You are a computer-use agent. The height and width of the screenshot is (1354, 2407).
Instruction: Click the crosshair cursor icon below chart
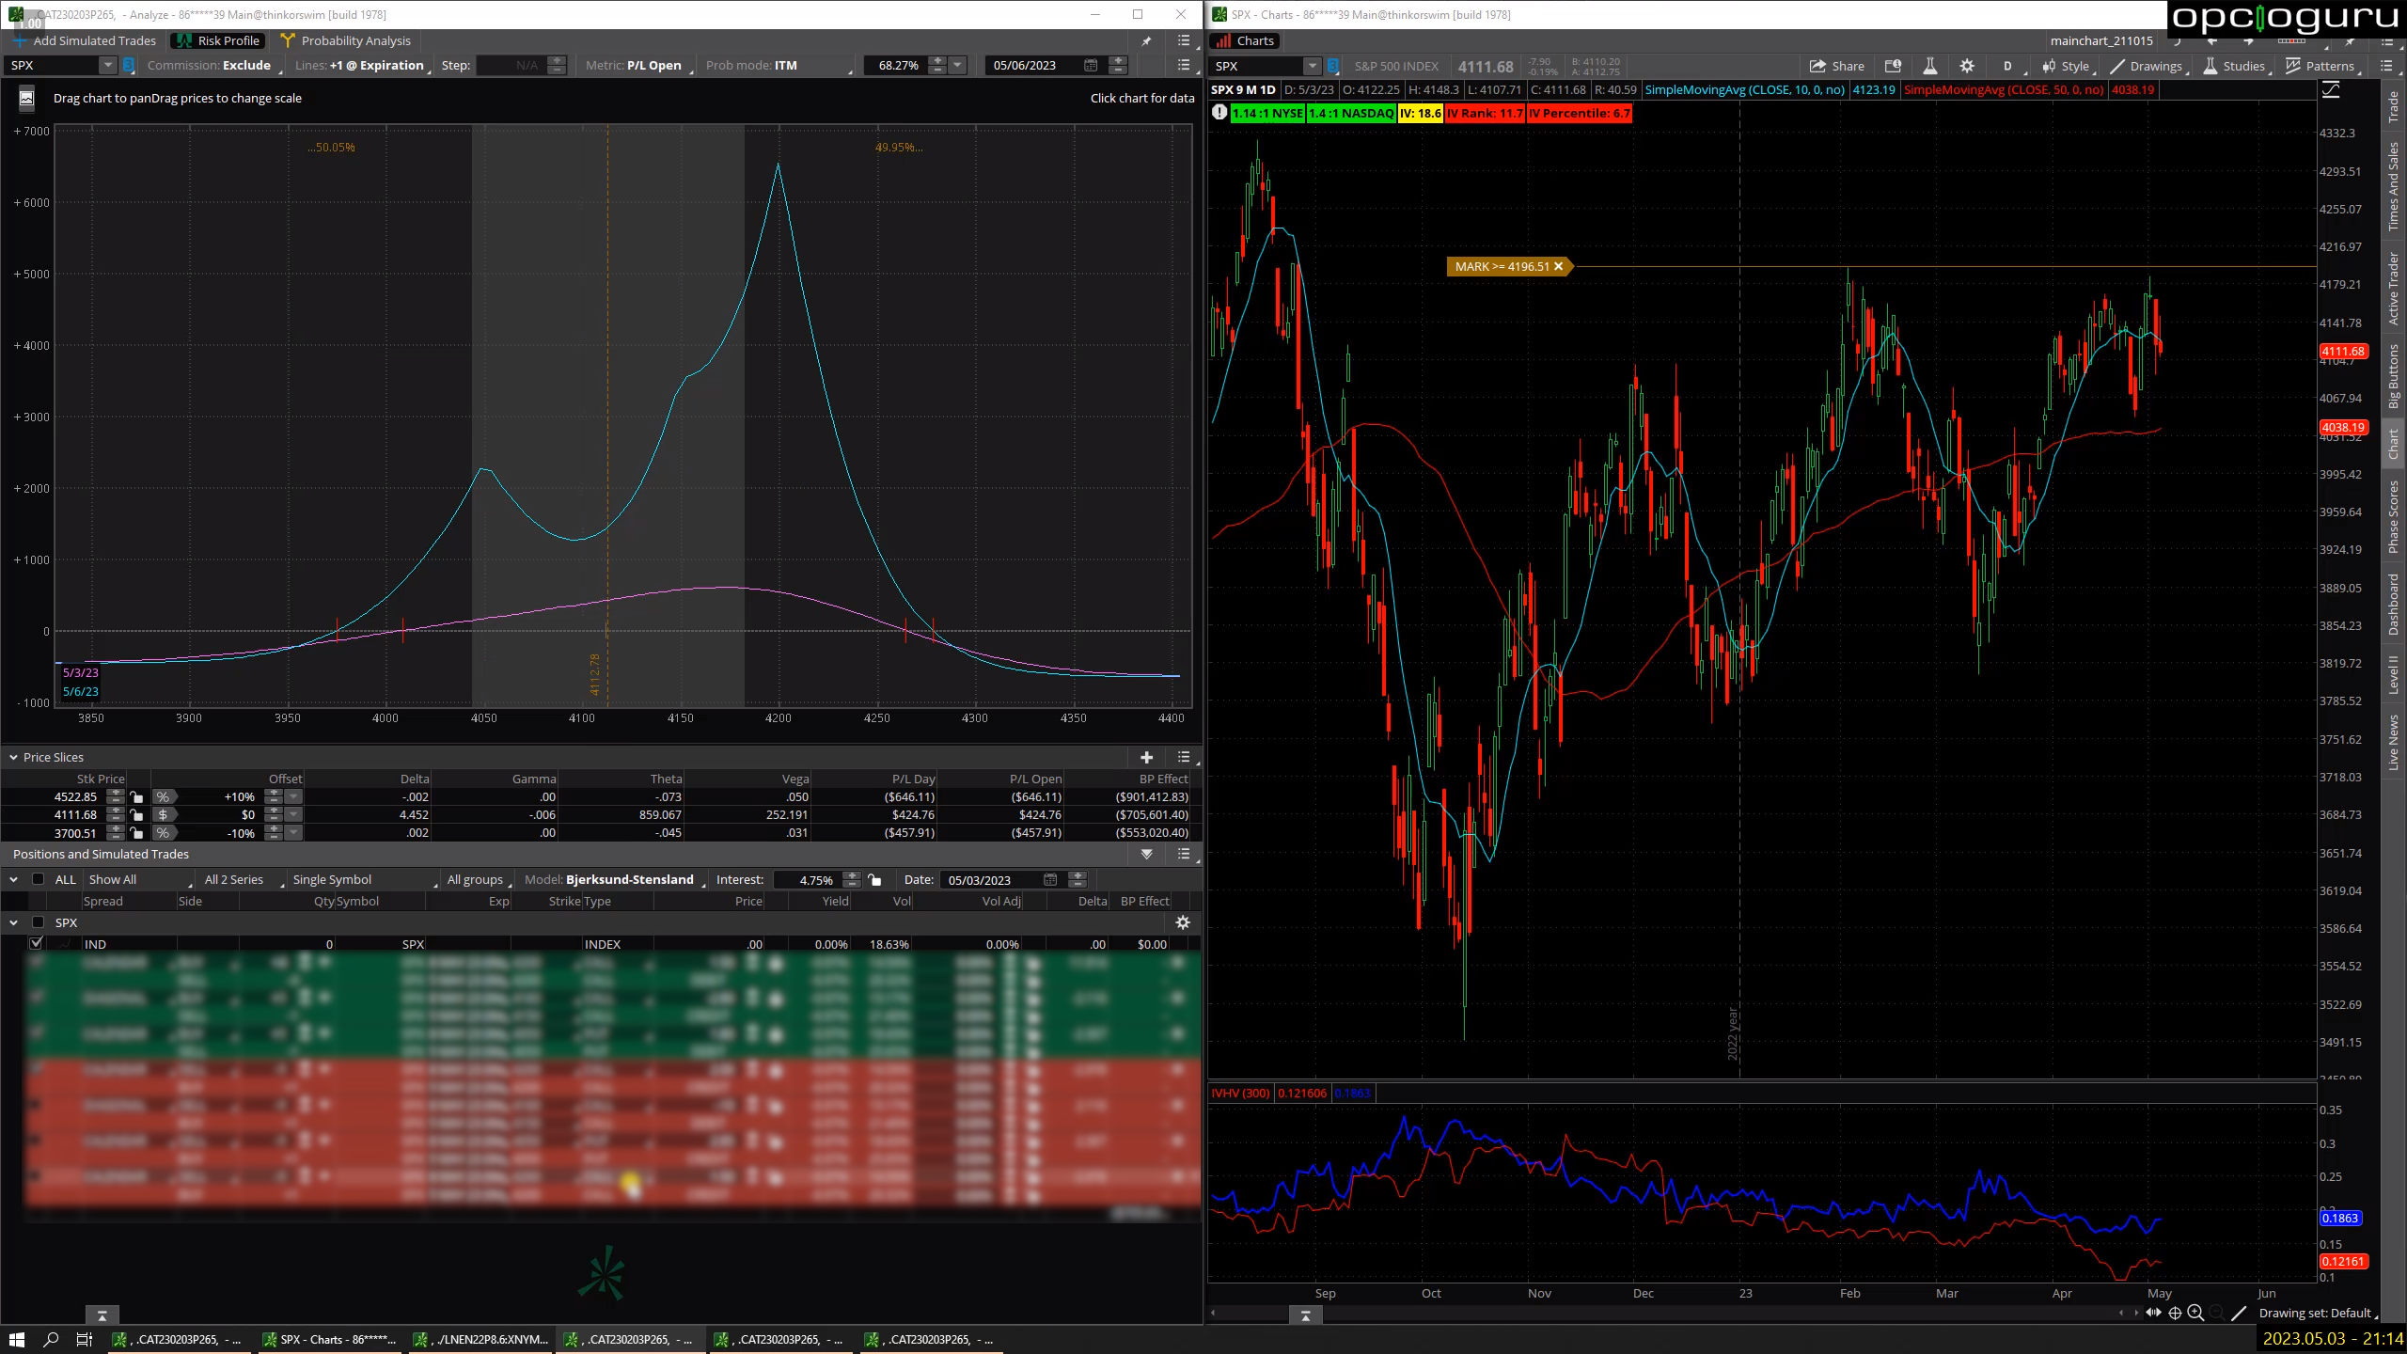click(x=2175, y=1313)
